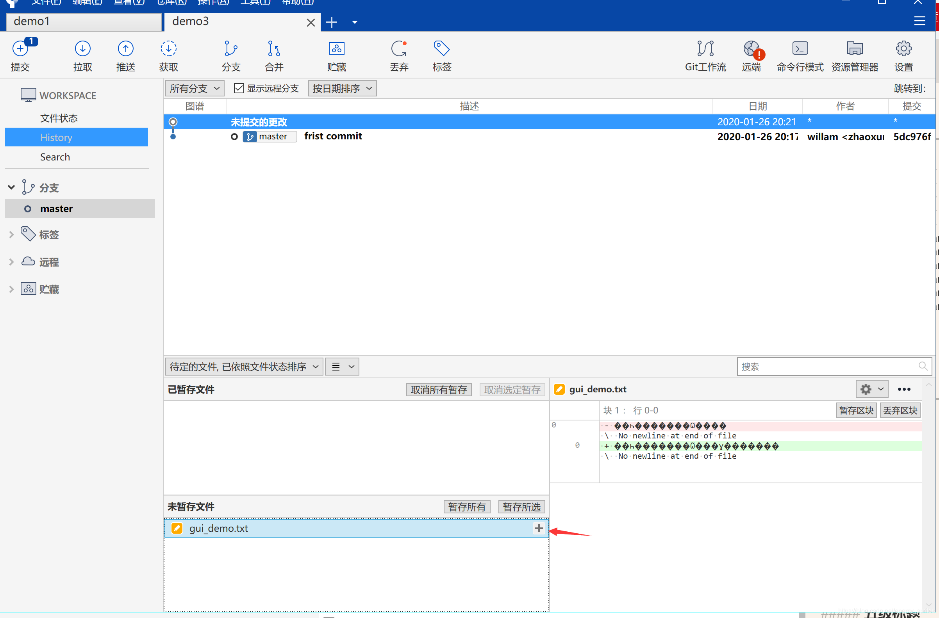Toggle the 显示远程分支 checkbox
This screenshot has height=618, width=939.
(x=239, y=88)
